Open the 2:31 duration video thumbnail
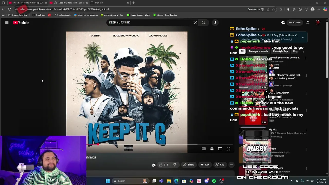 point(253,116)
